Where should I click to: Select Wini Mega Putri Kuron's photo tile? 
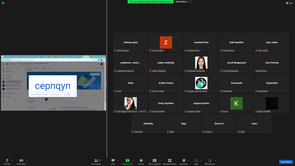tap(130, 103)
